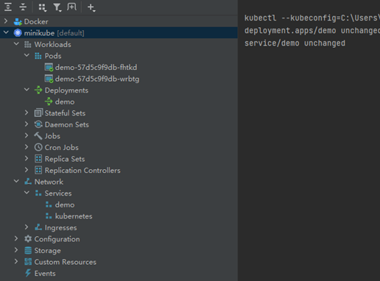
Task: Click the kubectl command output line
Action: (312, 18)
